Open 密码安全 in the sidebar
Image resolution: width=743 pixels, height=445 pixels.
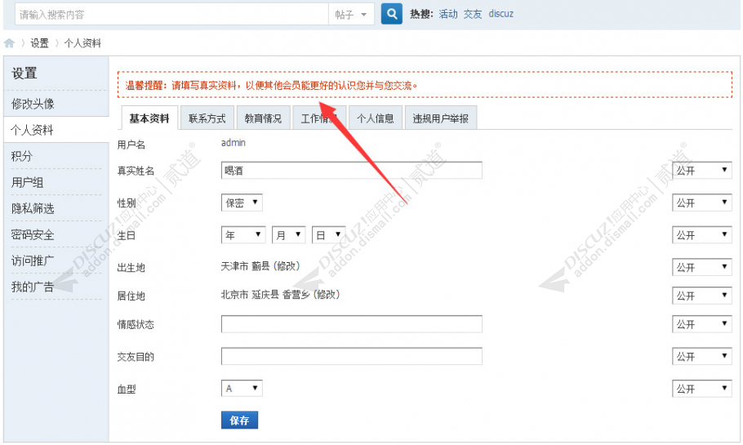tap(33, 234)
